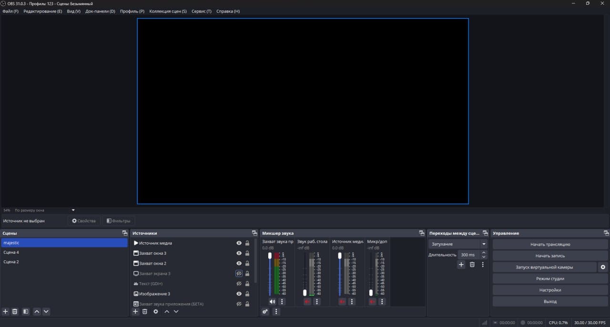Screen dimensions: 610x327
Task: Open advanced audio properties gears icon
Action: tap(265, 311)
